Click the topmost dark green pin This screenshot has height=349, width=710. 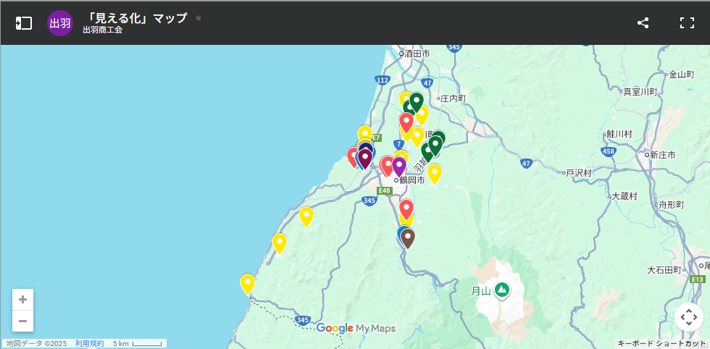tap(416, 101)
